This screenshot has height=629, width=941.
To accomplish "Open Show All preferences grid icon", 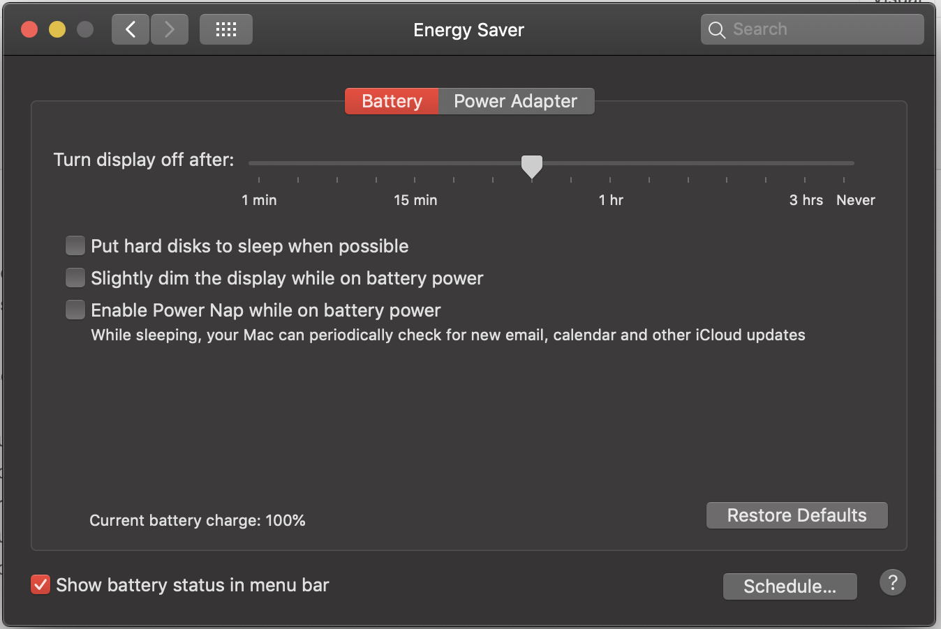I will click(225, 29).
